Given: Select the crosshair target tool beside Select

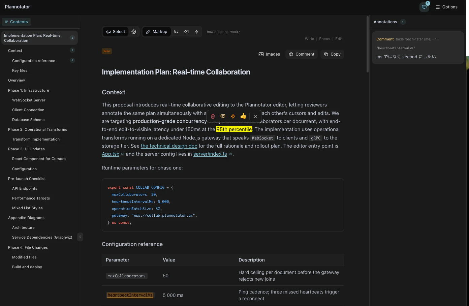Looking at the screenshot, I should coord(134,32).
